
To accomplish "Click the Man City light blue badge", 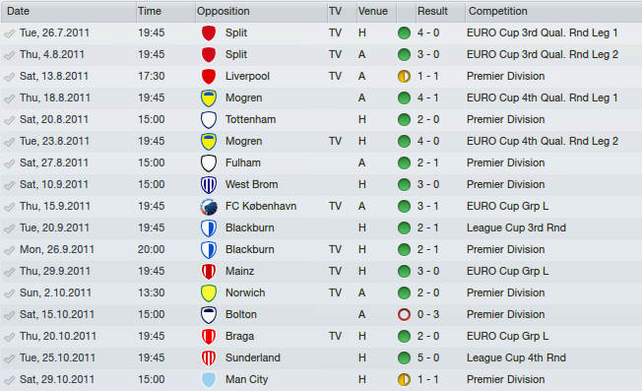I will click(209, 379).
